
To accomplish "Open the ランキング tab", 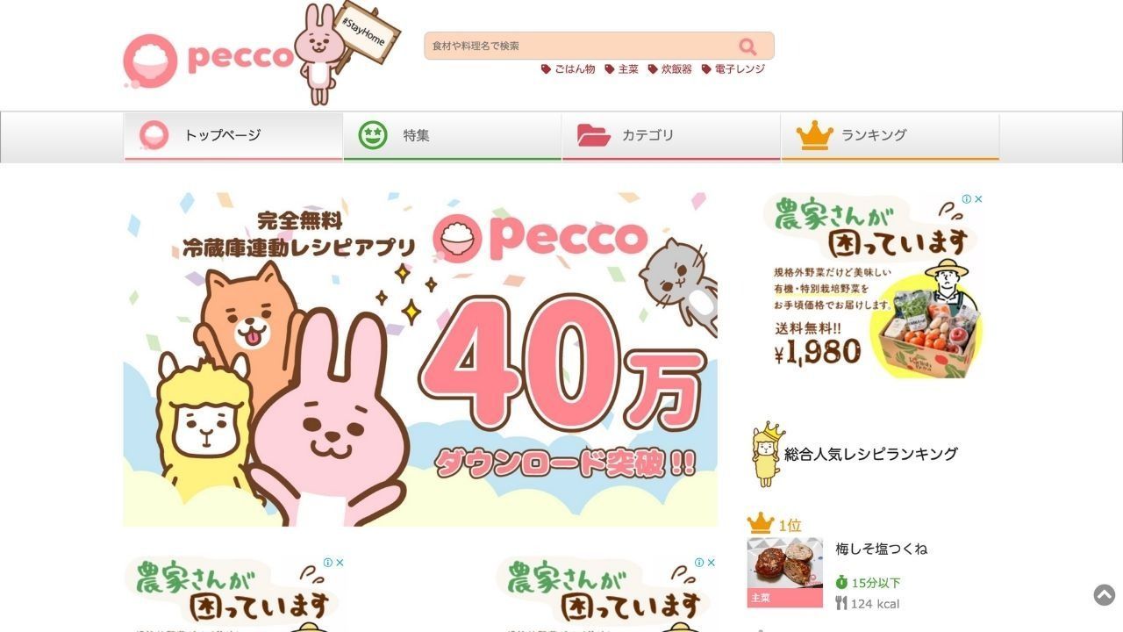I will [x=891, y=136].
